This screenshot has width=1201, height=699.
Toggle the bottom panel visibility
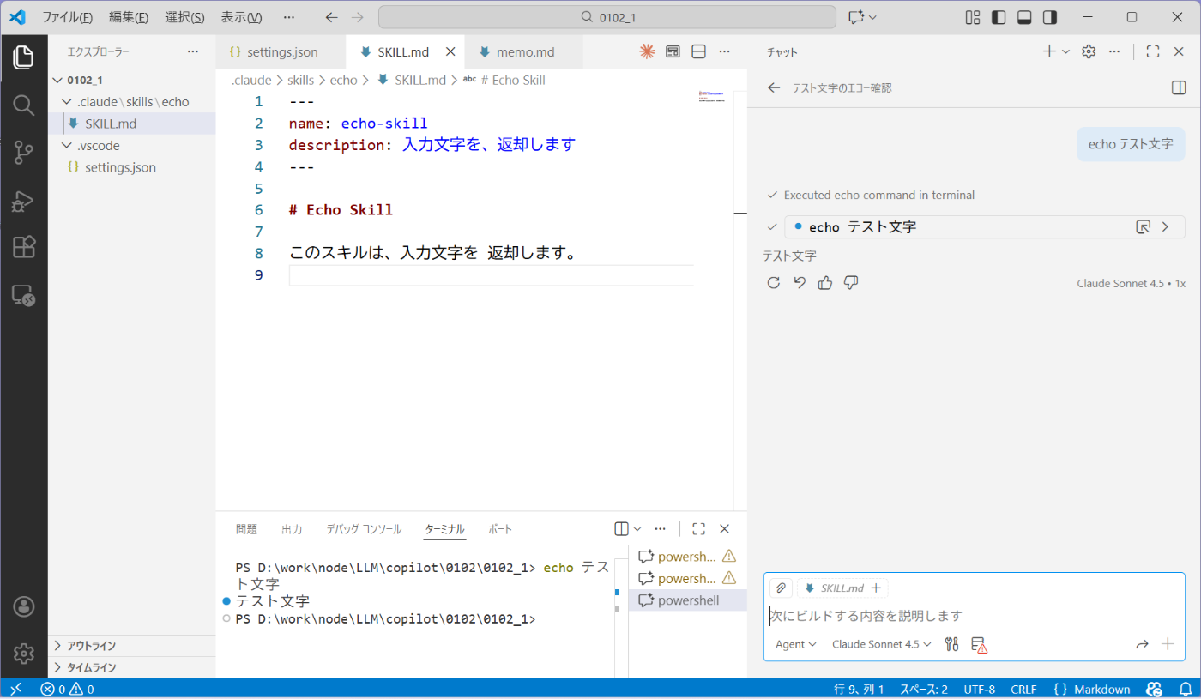click(x=1023, y=16)
